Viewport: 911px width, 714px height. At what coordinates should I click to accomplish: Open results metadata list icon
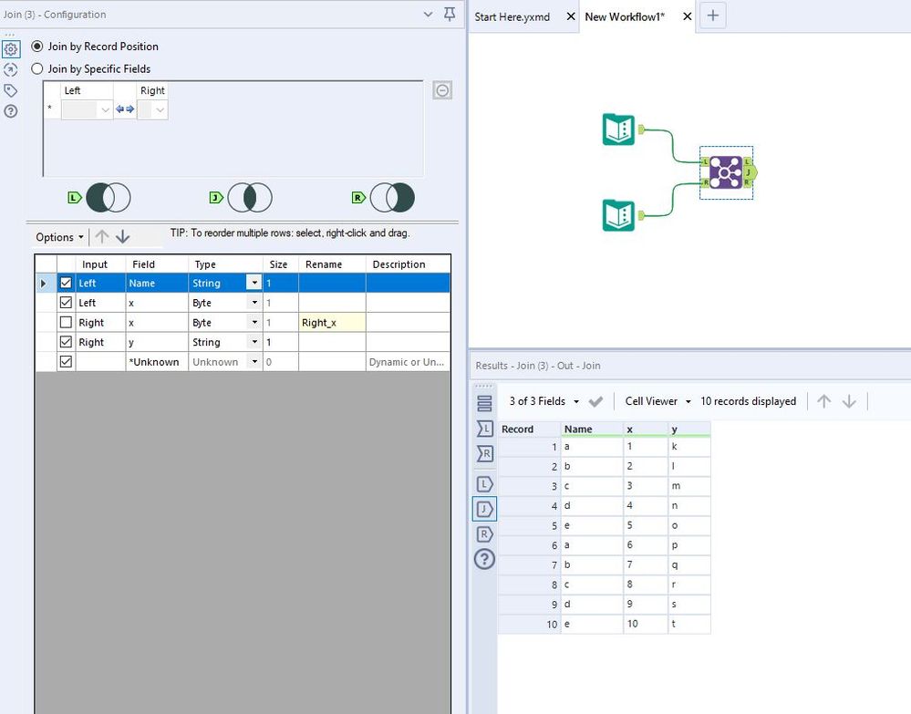click(x=484, y=403)
